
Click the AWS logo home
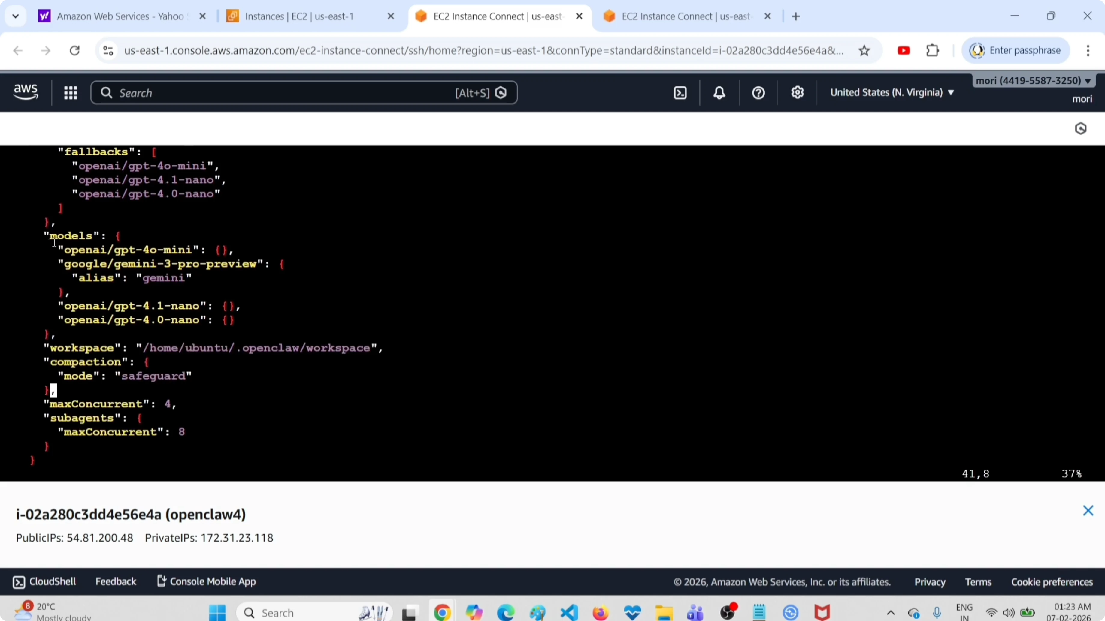(26, 92)
